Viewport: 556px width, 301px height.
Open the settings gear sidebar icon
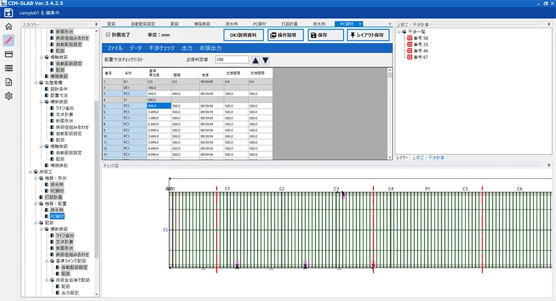tap(8, 96)
